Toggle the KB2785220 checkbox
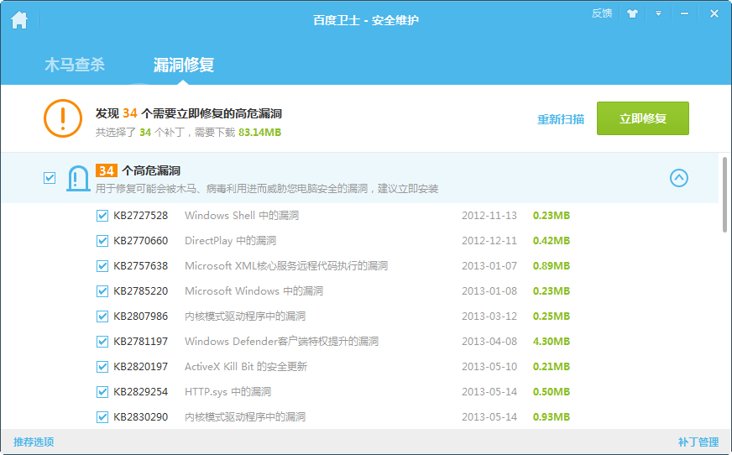Viewport: 732px width, 455px height. [x=102, y=291]
